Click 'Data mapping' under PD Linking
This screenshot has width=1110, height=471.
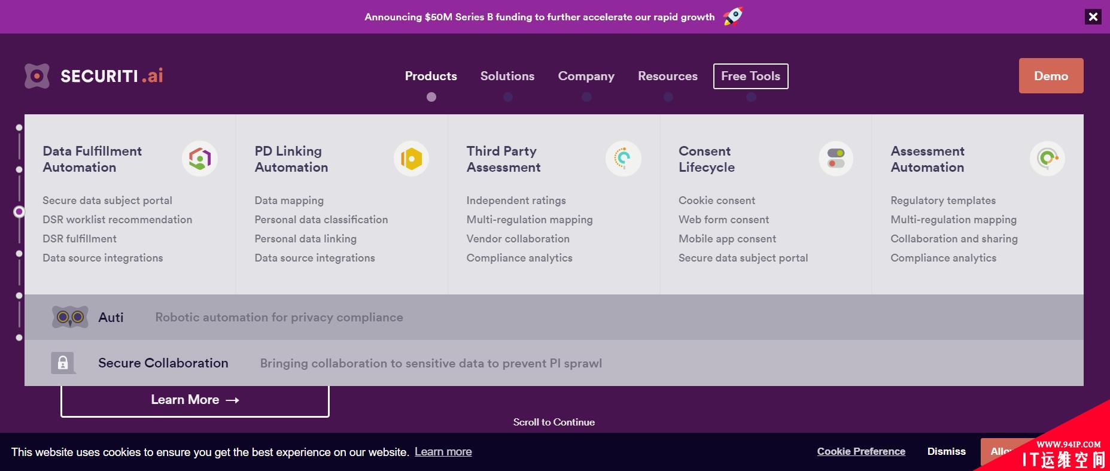tap(289, 200)
